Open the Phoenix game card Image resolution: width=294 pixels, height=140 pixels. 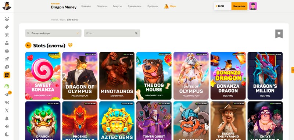(x=80, y=121)
